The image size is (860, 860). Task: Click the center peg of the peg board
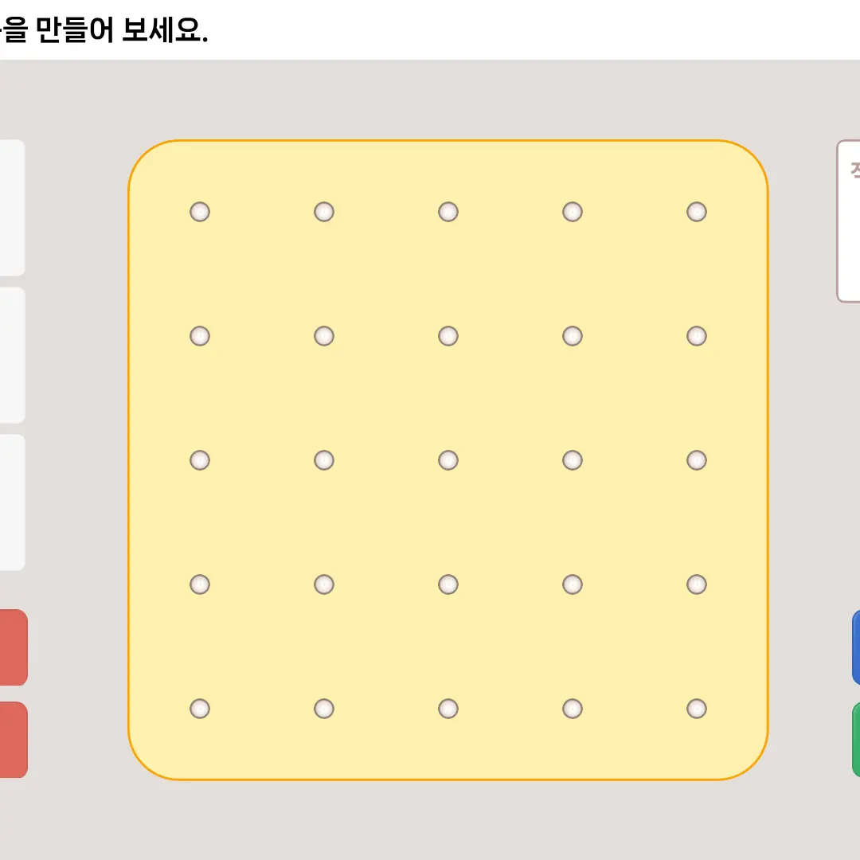coord(448,459)
